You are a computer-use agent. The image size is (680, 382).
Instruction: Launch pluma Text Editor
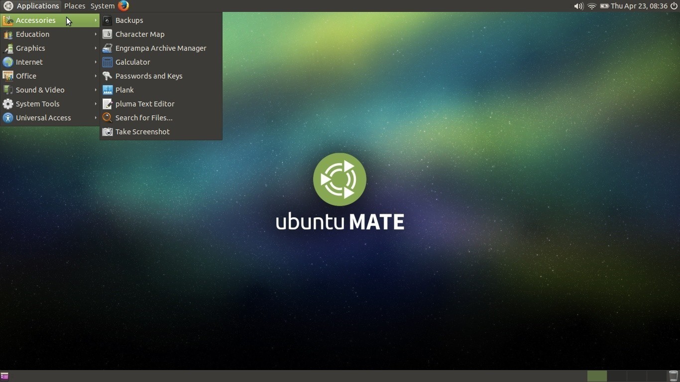145,104
